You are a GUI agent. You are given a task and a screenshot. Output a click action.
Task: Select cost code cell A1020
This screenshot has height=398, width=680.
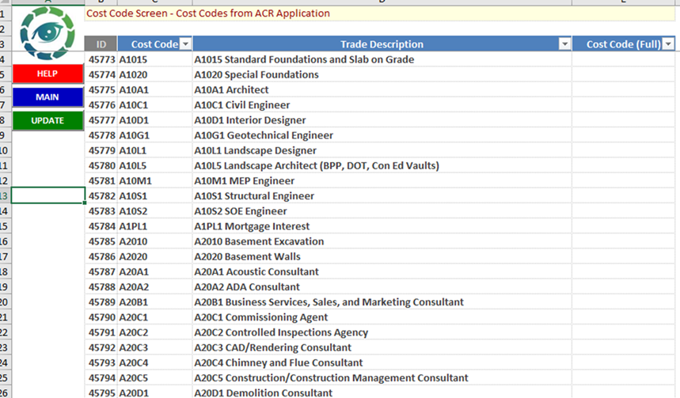[x=155, y=74]
